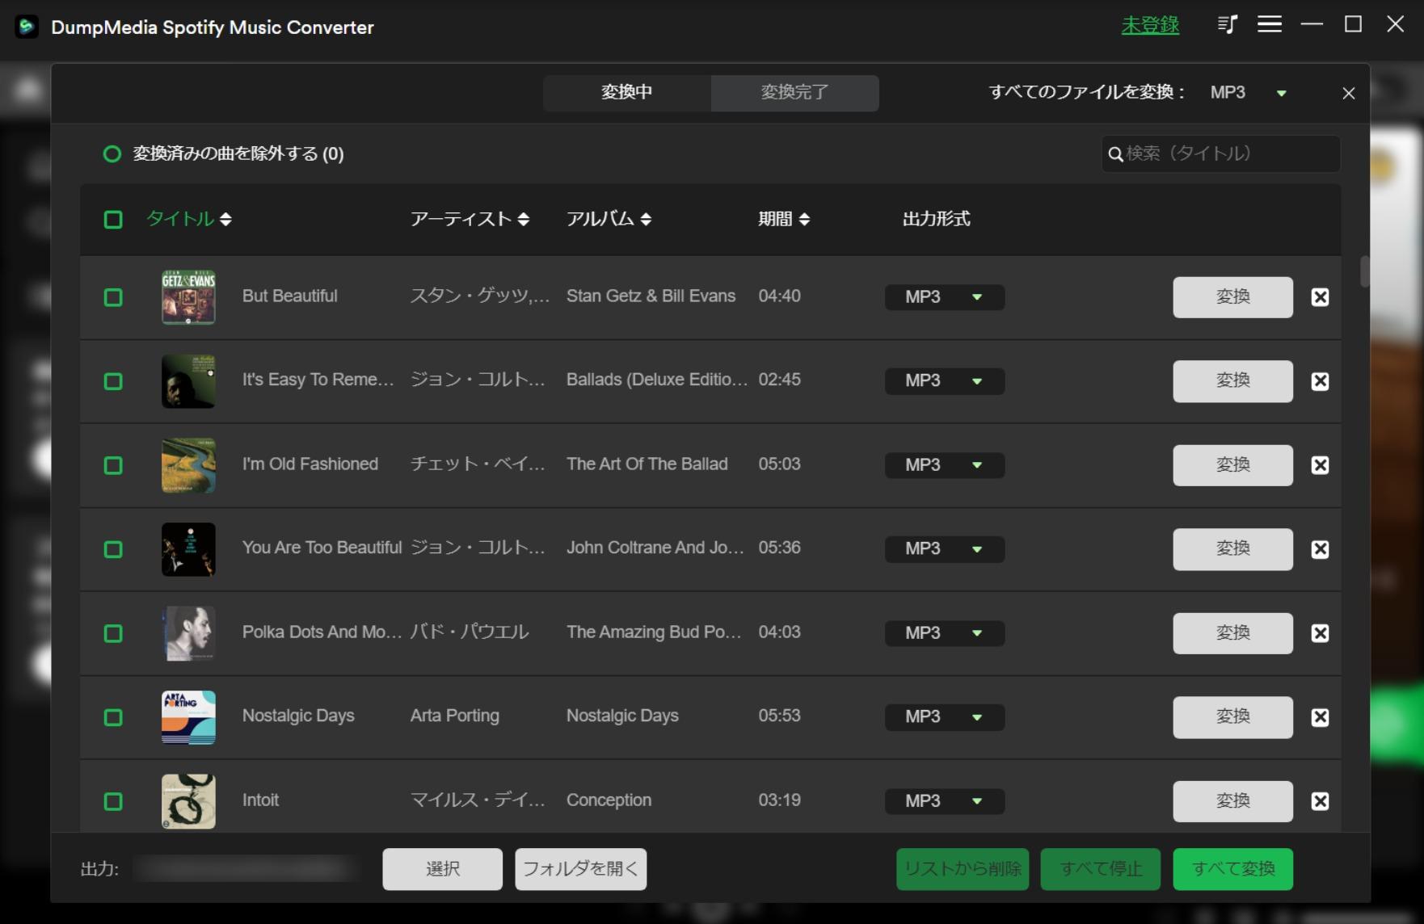Click the blurred output path field
Image resolution: width=1424 pixels, height=924 pixels.
(x=246, y=869)
